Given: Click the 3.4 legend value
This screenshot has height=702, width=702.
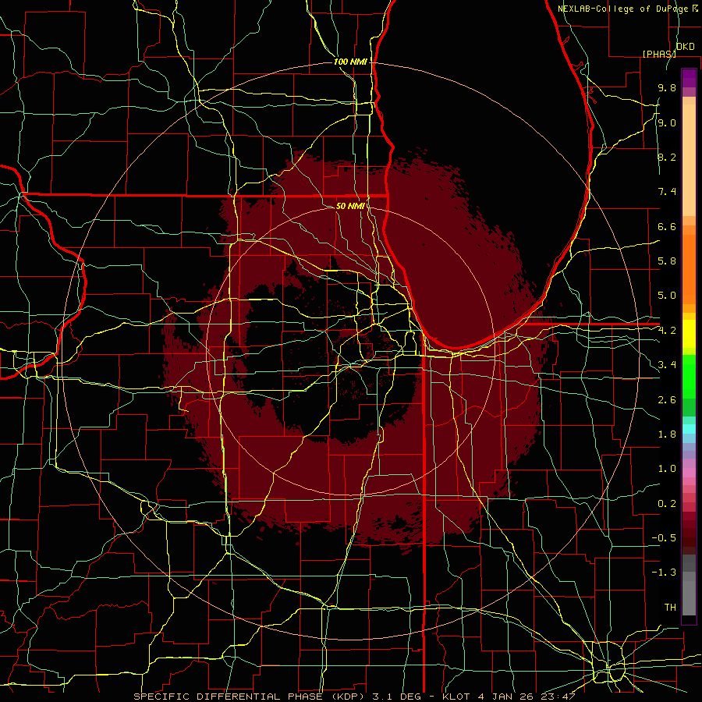Looking at the screenshot, I should [667, 364].
